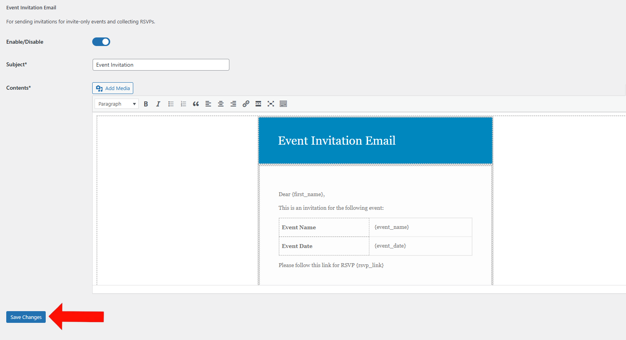Save Changes to email settings
626x340 pixels.
[x=26, y=317]
